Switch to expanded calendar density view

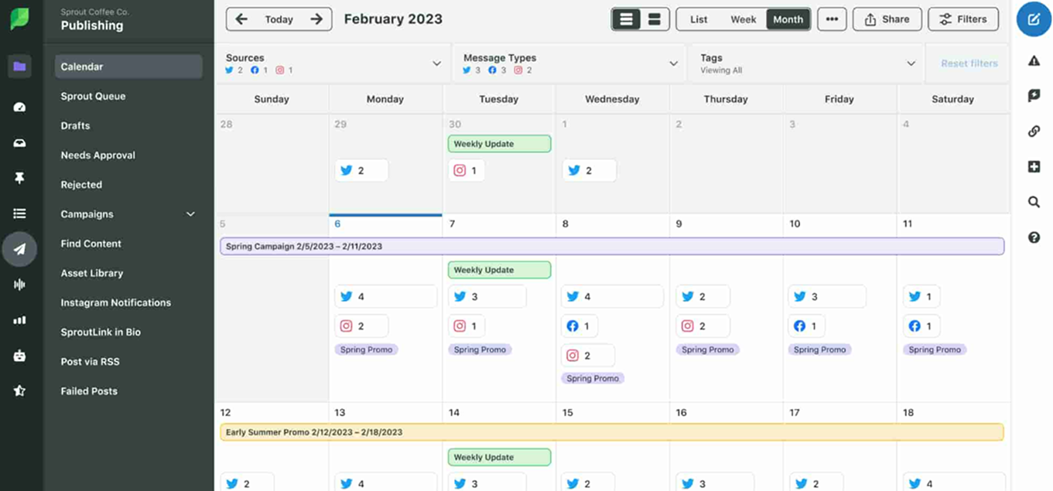click(x=655, y=19)
